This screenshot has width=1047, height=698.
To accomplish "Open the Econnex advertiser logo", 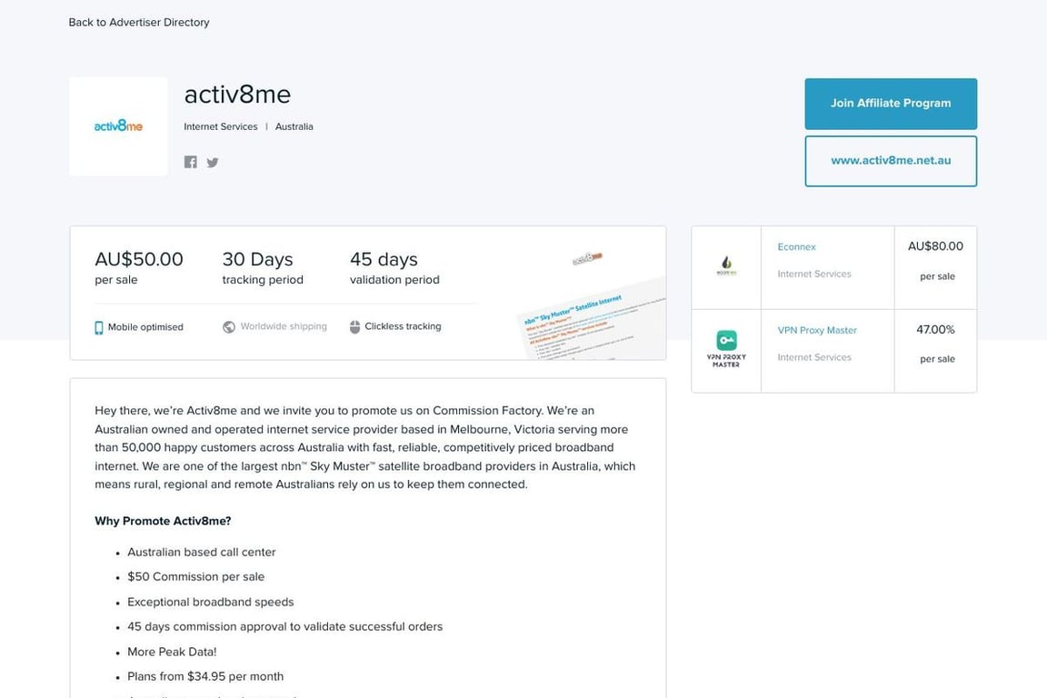I will coord(725,264).
